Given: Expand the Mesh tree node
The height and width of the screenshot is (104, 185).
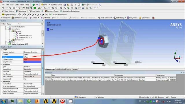Looking at the screenshot, I should click(6, 42).
